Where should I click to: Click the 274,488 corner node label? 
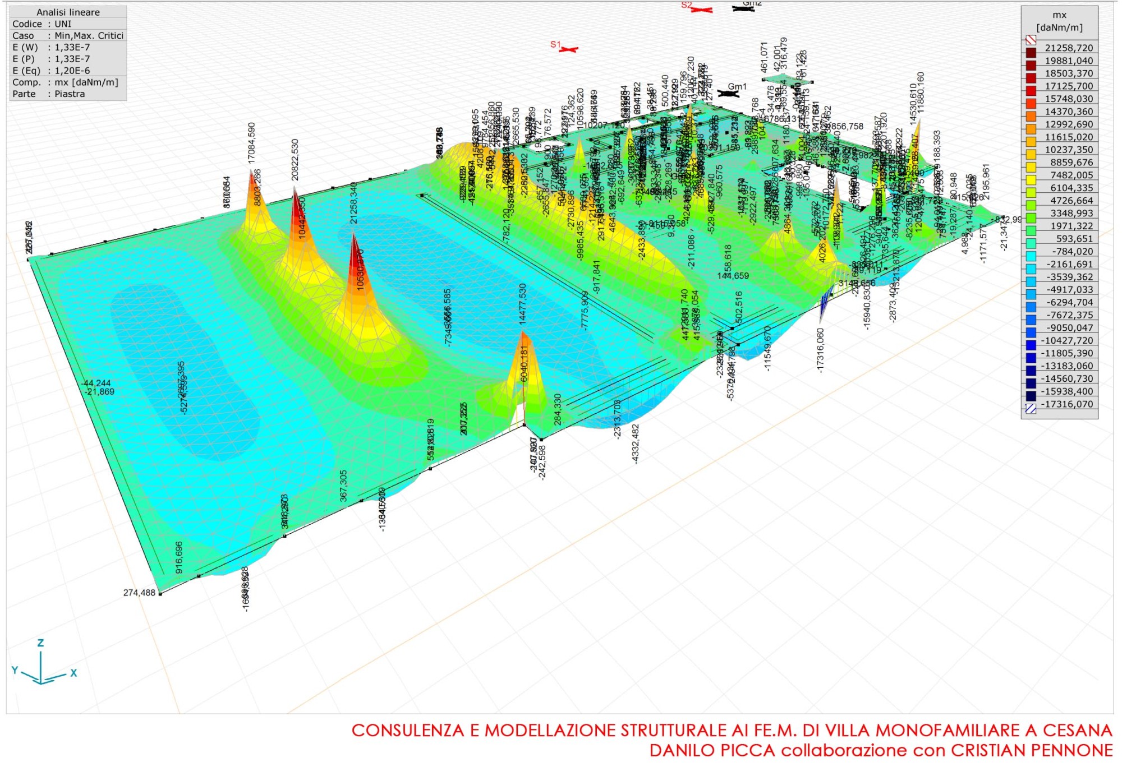(139, 593)
